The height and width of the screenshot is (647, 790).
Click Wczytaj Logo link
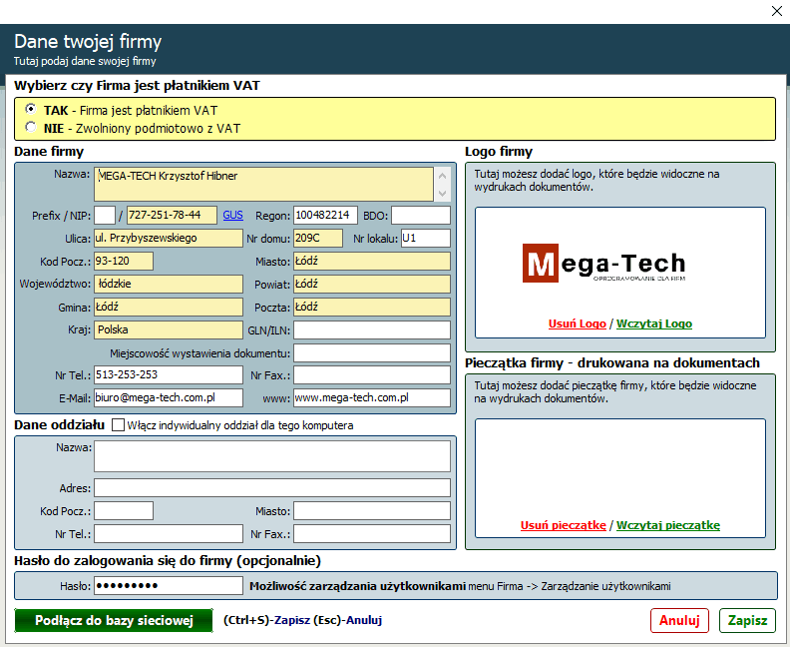coord(654,323)
